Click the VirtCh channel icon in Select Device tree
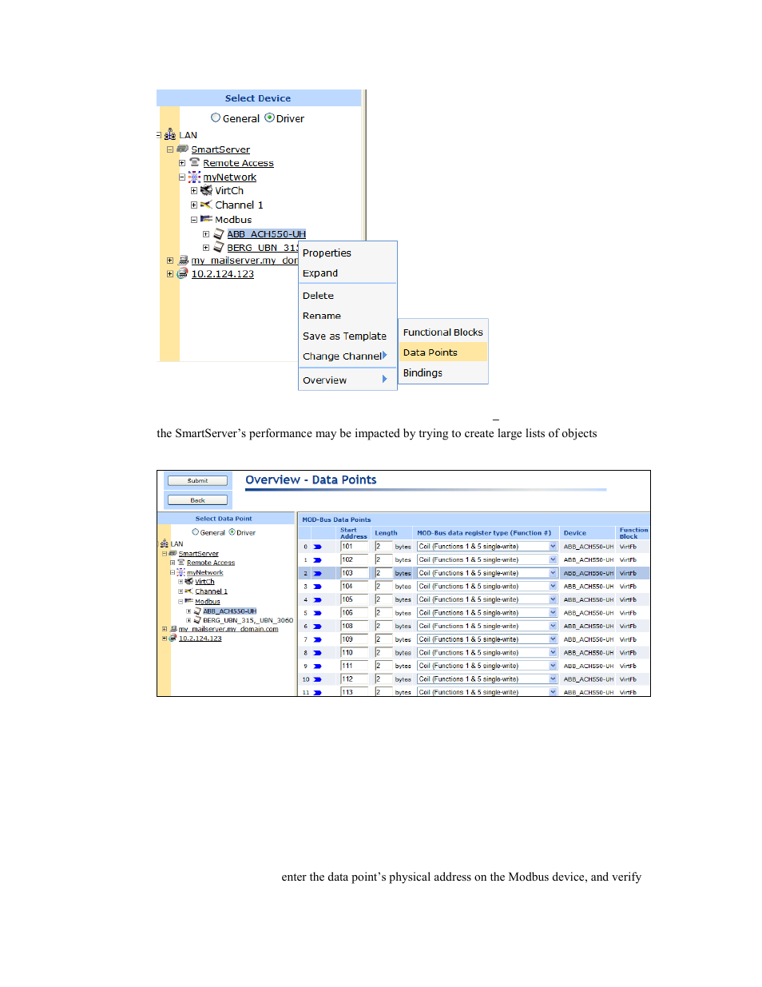Viewport: 762px width, 987px height. click(x=206, y=190)
